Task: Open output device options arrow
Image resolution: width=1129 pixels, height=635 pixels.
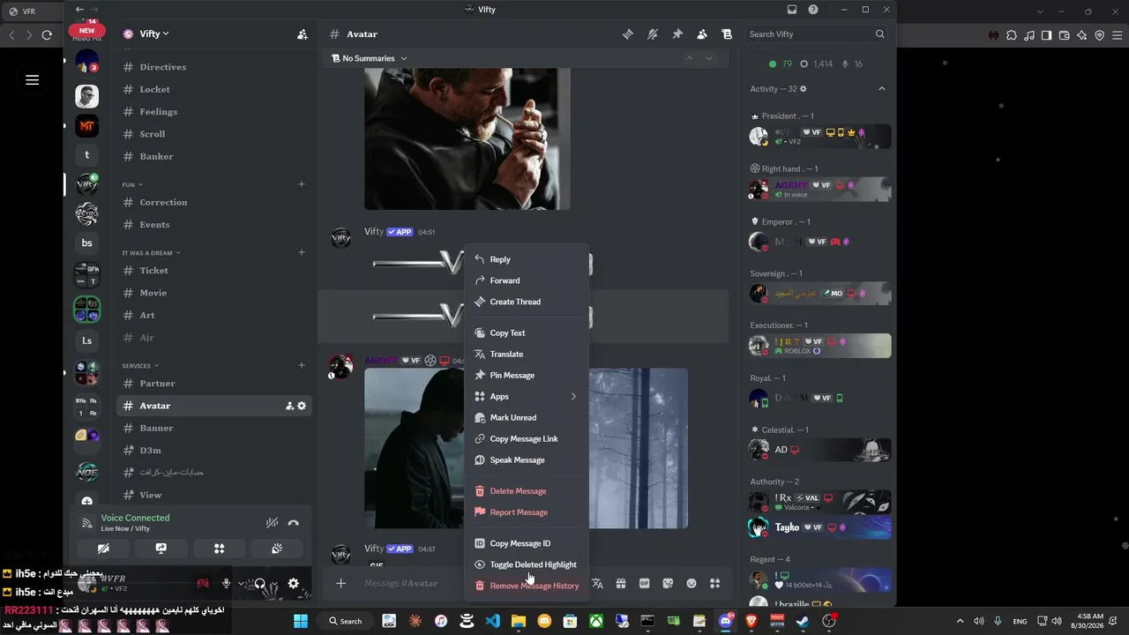Action: coord(274,583)
